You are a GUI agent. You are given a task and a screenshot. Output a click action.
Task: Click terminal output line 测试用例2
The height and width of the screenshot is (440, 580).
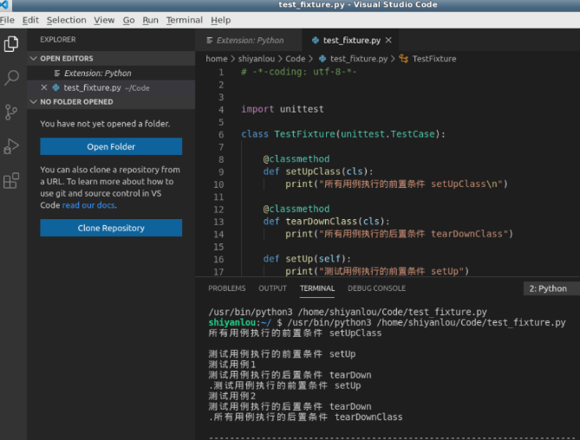pos(232,396)
